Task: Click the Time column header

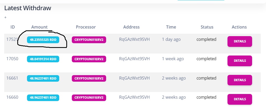Action: coord(171,27)
